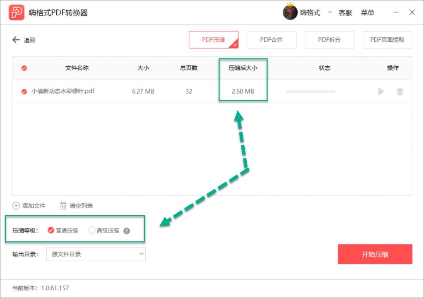This screenshot has width=424, height=298.
Task: Start compression with the play icon for 小清新动态水彩绿叶.pdf
Action: click(x=381, y=91)
